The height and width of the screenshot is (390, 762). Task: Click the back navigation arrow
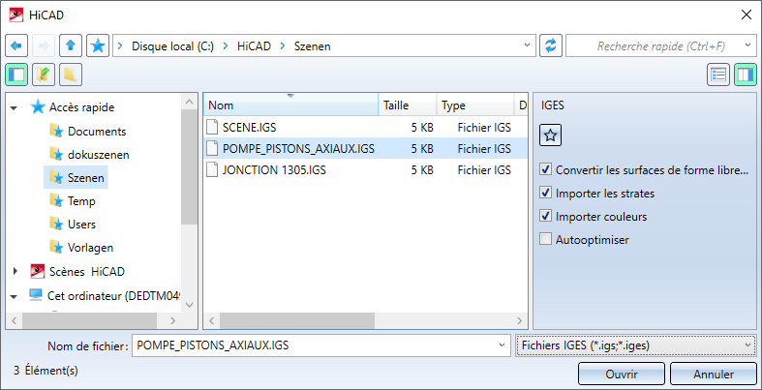tap(15, 45)
